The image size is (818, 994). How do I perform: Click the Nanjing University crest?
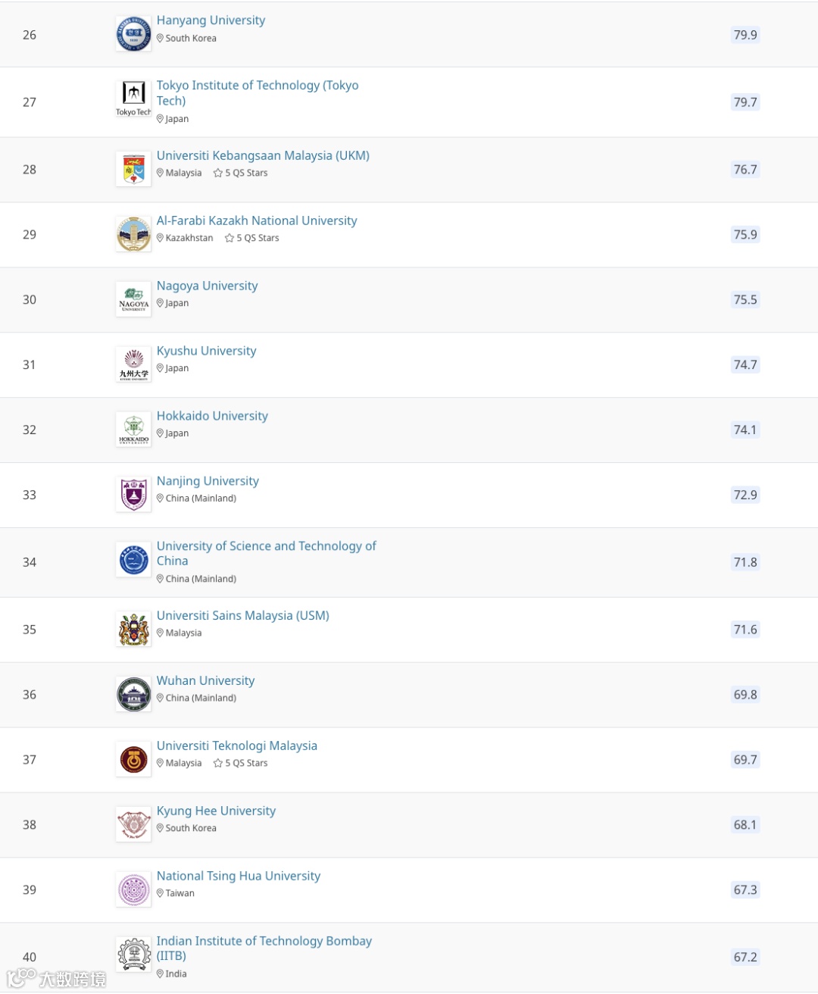pos(133,495)
